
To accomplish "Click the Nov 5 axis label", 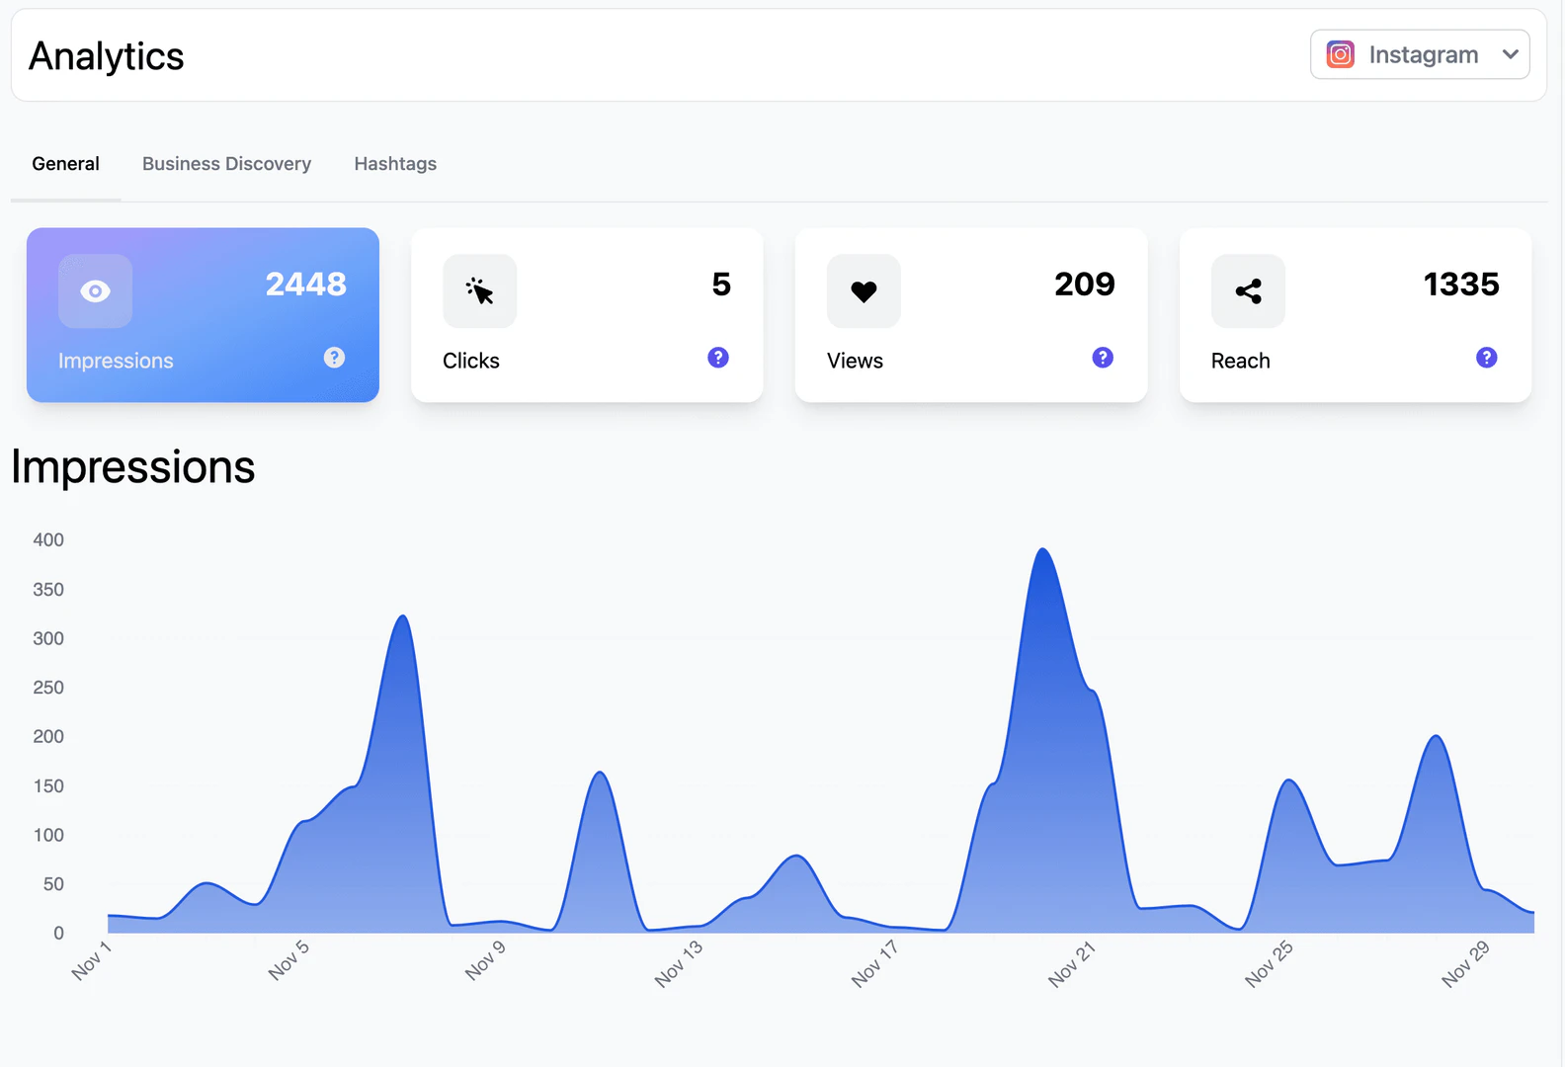I will pos(288,960).
